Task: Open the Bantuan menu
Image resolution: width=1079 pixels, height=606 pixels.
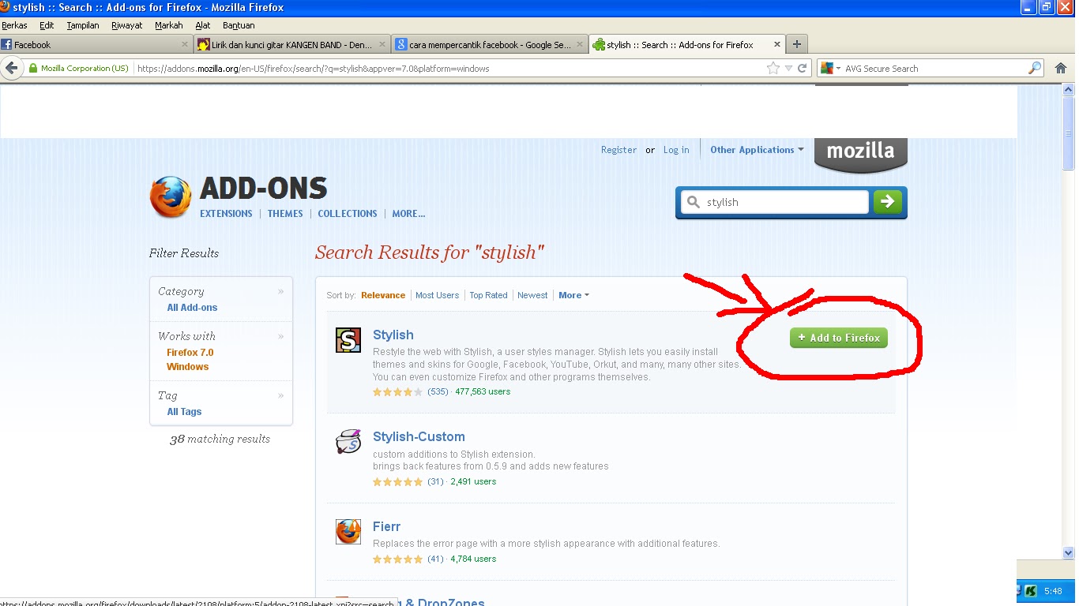Action: point(239,25)
